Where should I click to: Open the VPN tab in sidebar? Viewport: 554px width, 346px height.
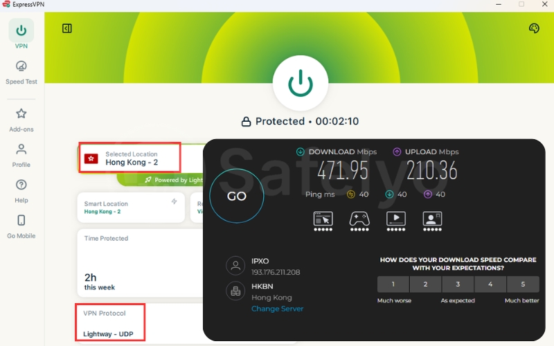click(21, 34)
